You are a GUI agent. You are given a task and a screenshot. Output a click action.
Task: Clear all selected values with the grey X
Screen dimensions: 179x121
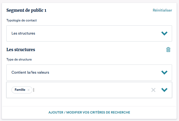click(153, 90)
